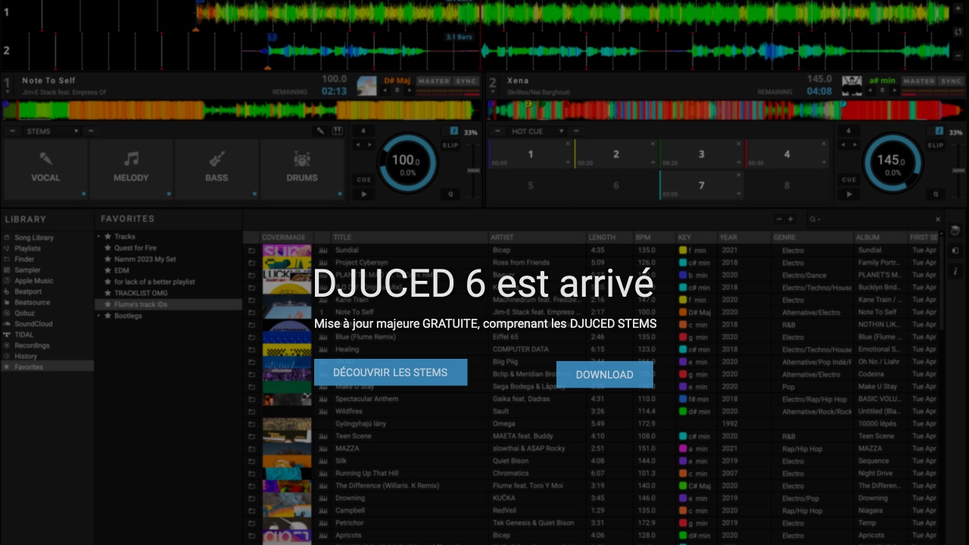969x545 pixels.
Task: Click the DOWNLOAD button
Action: point(604,375)
